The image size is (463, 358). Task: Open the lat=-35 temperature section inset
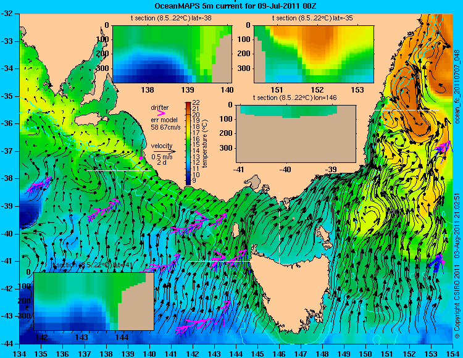pyautogui.click(x=314, y=54)
